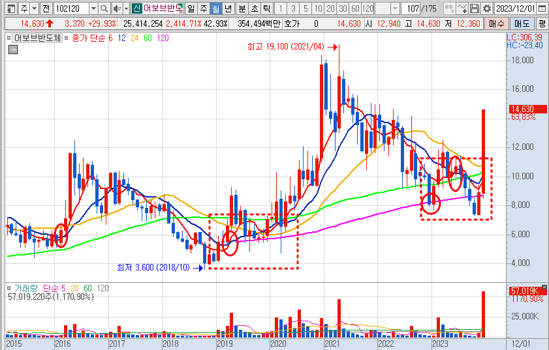Close the volume panel X icon
Viewport: 549px width, 350px height.
pos(544,287)
